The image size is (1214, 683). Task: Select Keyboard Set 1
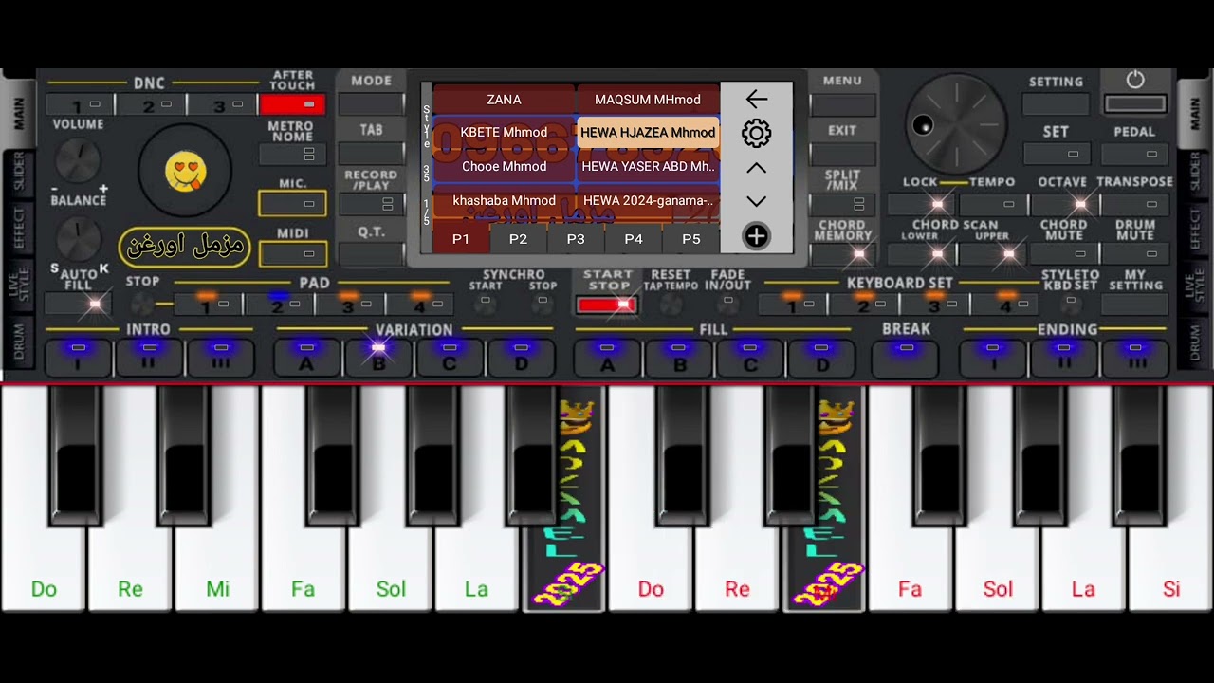(x=792, y=304)
